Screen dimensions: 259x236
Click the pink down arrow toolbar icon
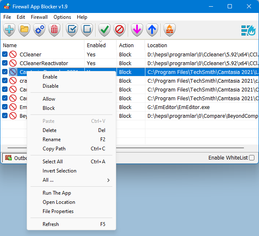137,30
